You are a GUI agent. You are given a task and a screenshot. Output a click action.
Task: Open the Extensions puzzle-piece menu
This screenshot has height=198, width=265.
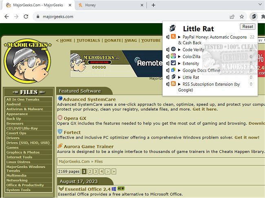pos(263,17)
